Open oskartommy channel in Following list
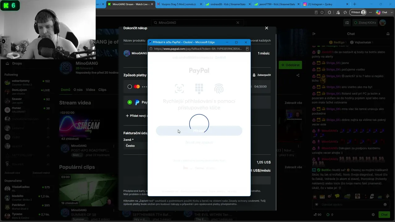The image size is (395, 222). click(27, 83)
